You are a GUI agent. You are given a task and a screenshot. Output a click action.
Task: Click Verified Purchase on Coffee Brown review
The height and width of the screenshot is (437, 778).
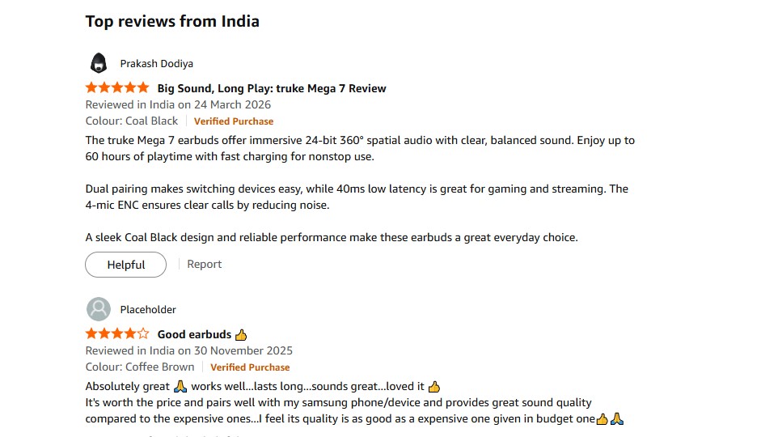(250, 367)
